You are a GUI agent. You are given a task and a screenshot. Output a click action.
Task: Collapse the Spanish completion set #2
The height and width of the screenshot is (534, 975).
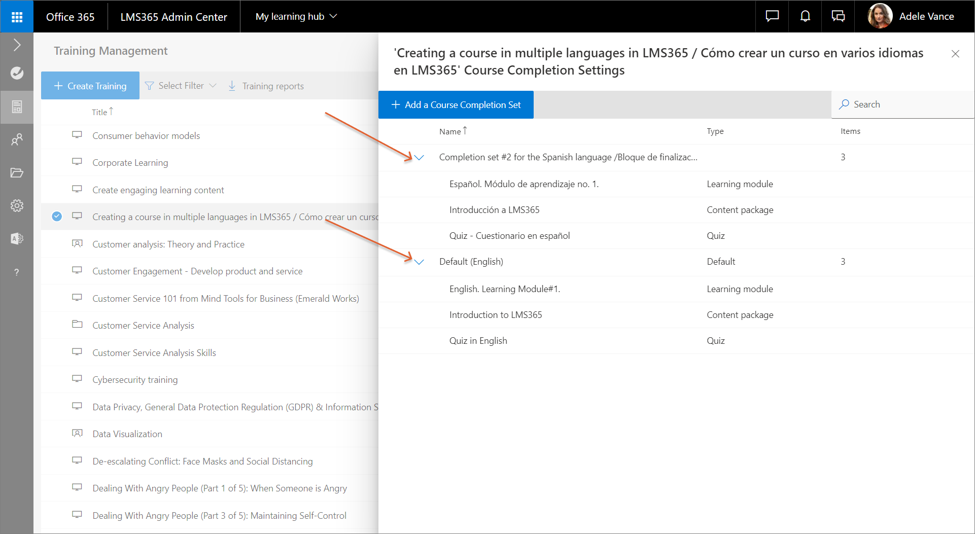[x=419, y=158]
